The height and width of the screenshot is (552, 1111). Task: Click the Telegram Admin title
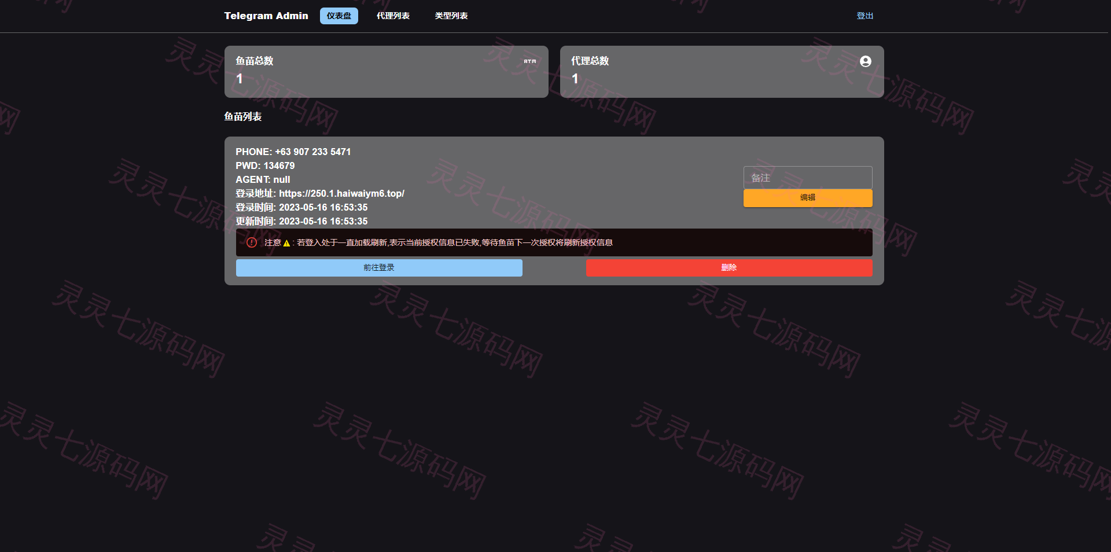click(266, 16)
